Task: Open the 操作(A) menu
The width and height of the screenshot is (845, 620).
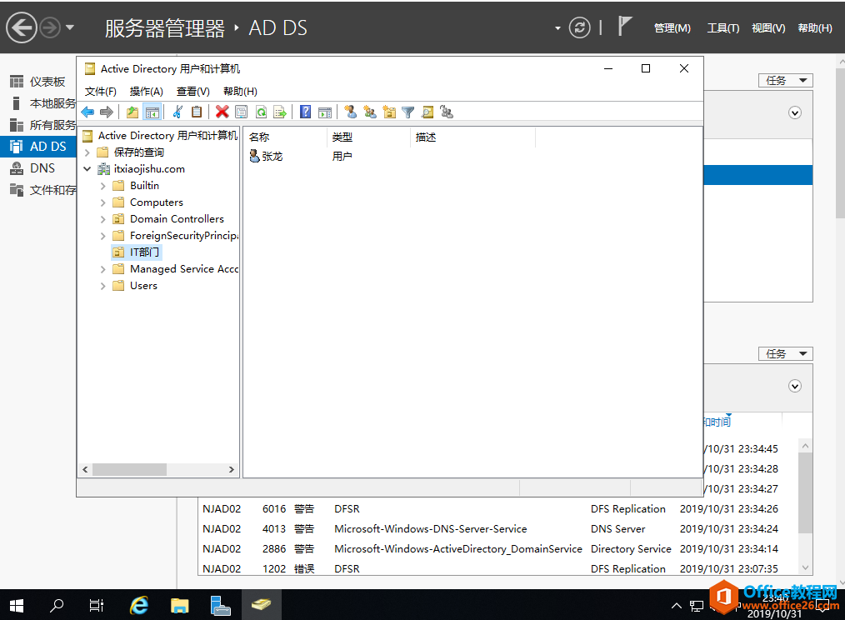Action: (146, 92)
